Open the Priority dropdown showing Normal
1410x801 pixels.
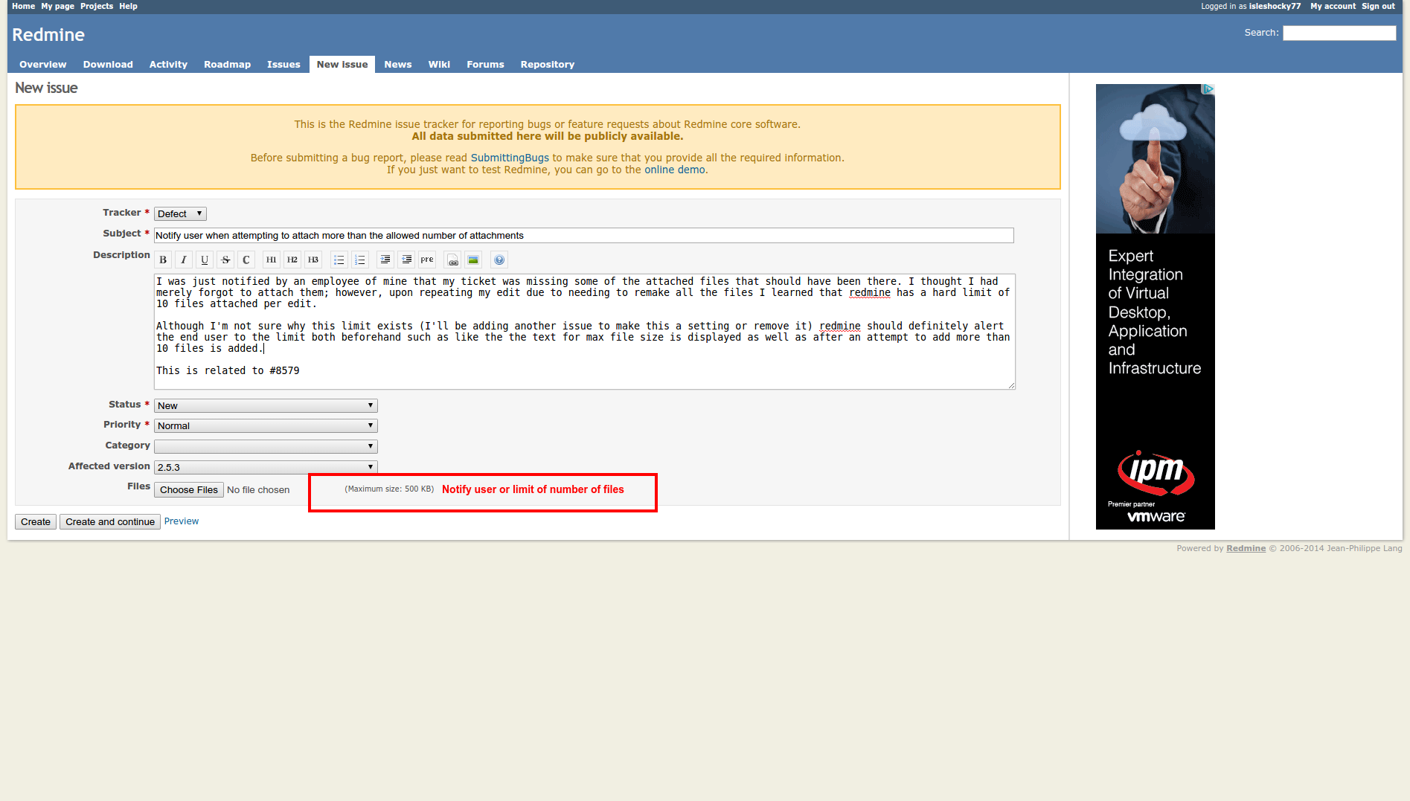pyautogui.click(x=266, y=426)
